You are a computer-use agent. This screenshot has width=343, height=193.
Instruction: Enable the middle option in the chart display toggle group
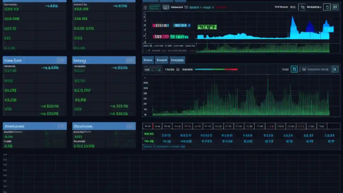point(153,69)
